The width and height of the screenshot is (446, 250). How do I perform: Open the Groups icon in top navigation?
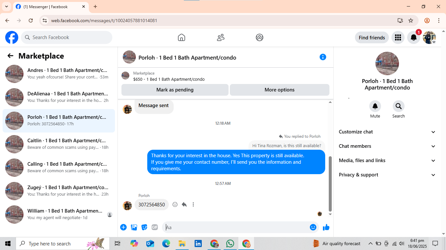[x=260, y=37]
